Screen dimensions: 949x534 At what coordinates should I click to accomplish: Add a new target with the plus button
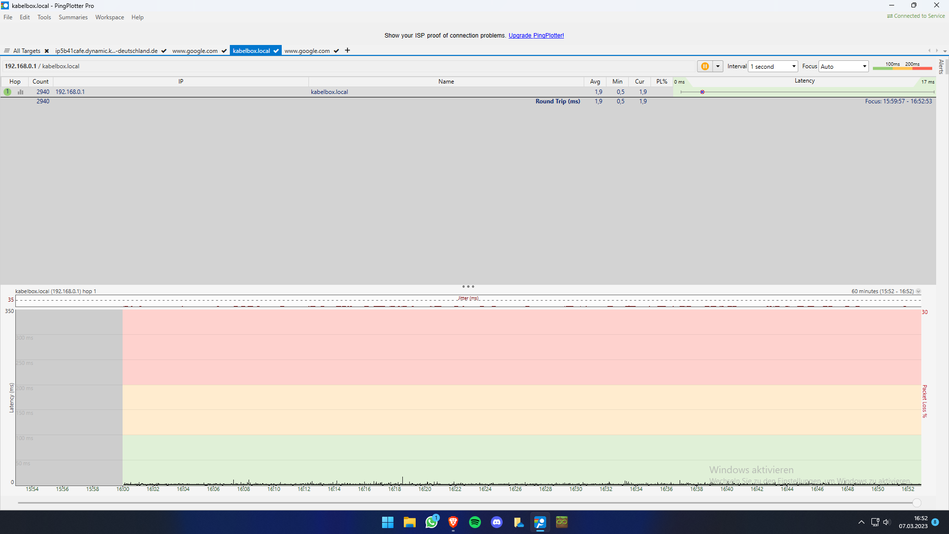(347, 50)
